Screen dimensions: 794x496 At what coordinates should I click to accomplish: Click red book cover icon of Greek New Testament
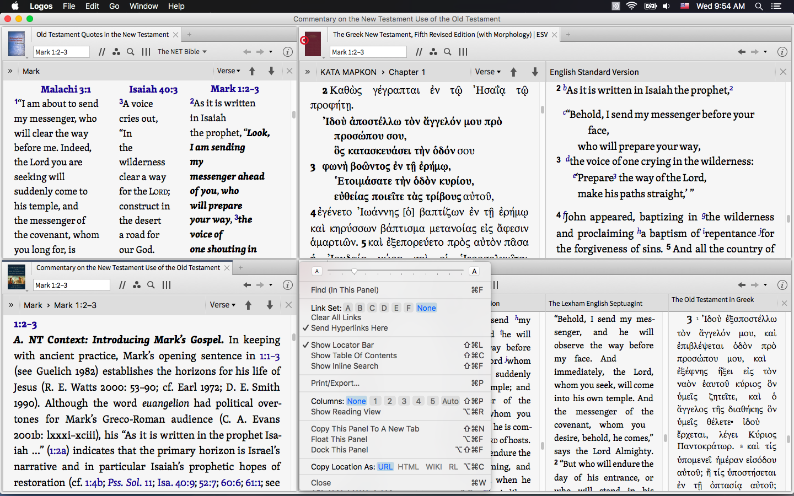pyautogui.click(x=313, y=45)
